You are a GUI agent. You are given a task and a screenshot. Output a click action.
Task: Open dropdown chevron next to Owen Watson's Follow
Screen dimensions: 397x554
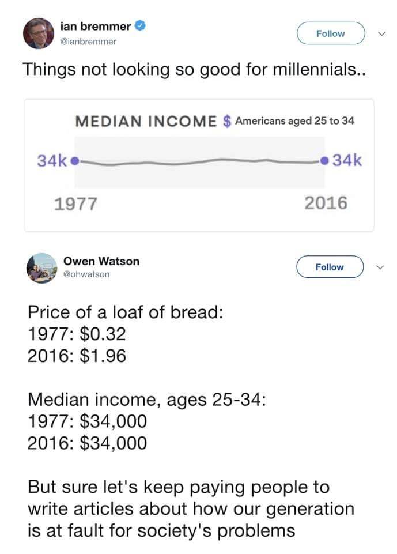point(379,267)
